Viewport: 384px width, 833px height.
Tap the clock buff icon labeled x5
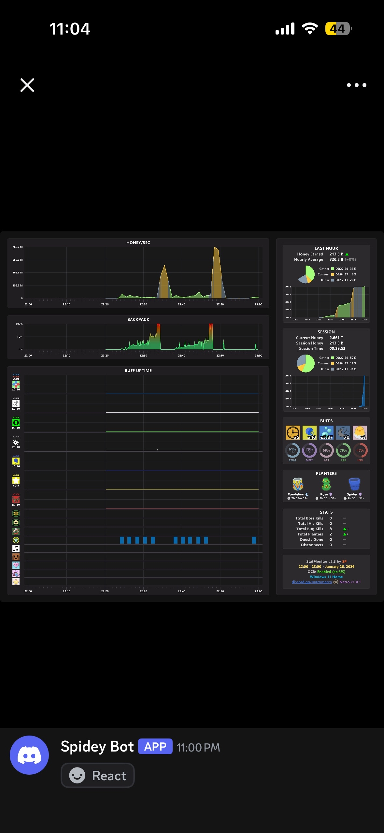coord(293,432)
